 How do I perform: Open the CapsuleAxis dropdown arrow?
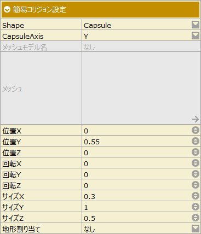[196, 36]
